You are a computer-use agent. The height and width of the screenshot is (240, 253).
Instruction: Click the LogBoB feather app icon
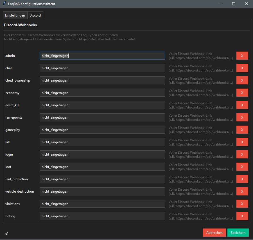4,4
